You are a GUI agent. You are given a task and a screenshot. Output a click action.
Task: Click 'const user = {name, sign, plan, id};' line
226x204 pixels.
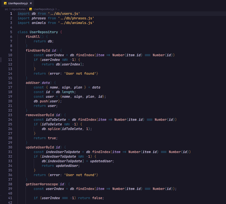pyautogui.click(x=70, y=97)
